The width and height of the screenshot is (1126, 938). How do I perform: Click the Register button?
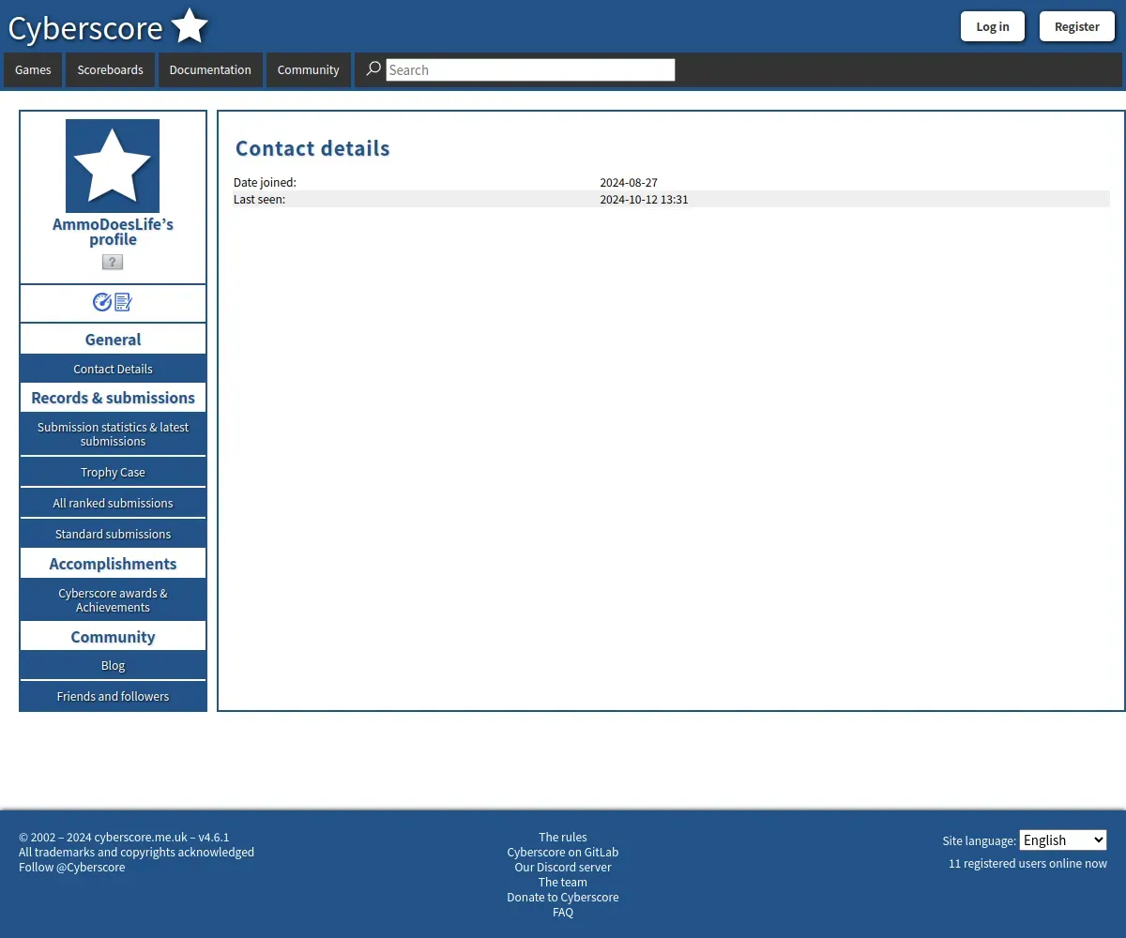point(1077,26)
